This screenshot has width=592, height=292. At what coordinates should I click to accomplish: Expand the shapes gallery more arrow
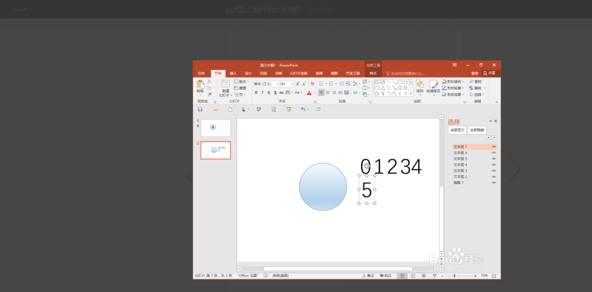coord(411,94)
